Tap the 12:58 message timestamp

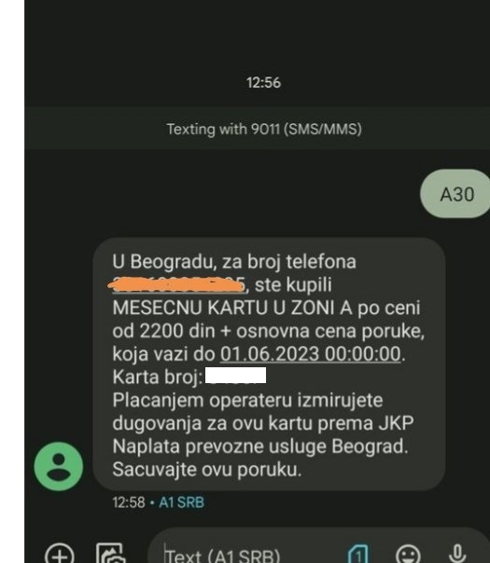click(129, 502)
